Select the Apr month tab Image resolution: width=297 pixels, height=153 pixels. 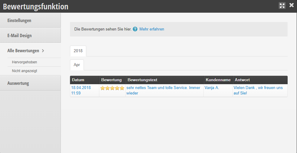coord(77,65)
